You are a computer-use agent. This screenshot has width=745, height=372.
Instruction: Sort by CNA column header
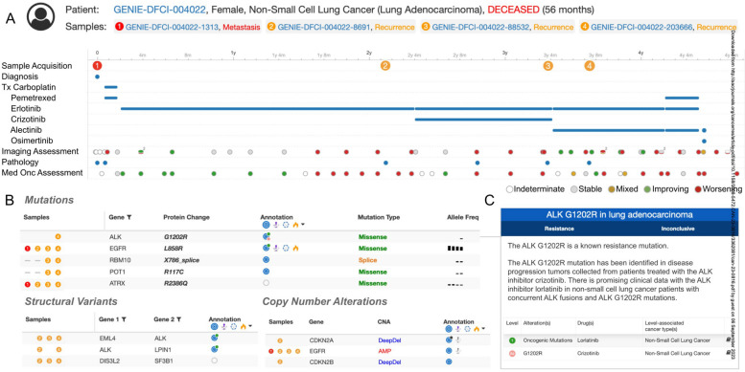384,321
